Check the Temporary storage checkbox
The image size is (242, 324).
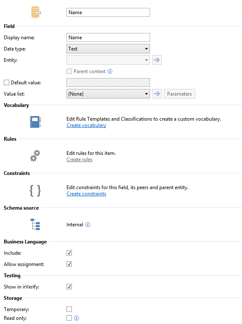click(69, 309)
